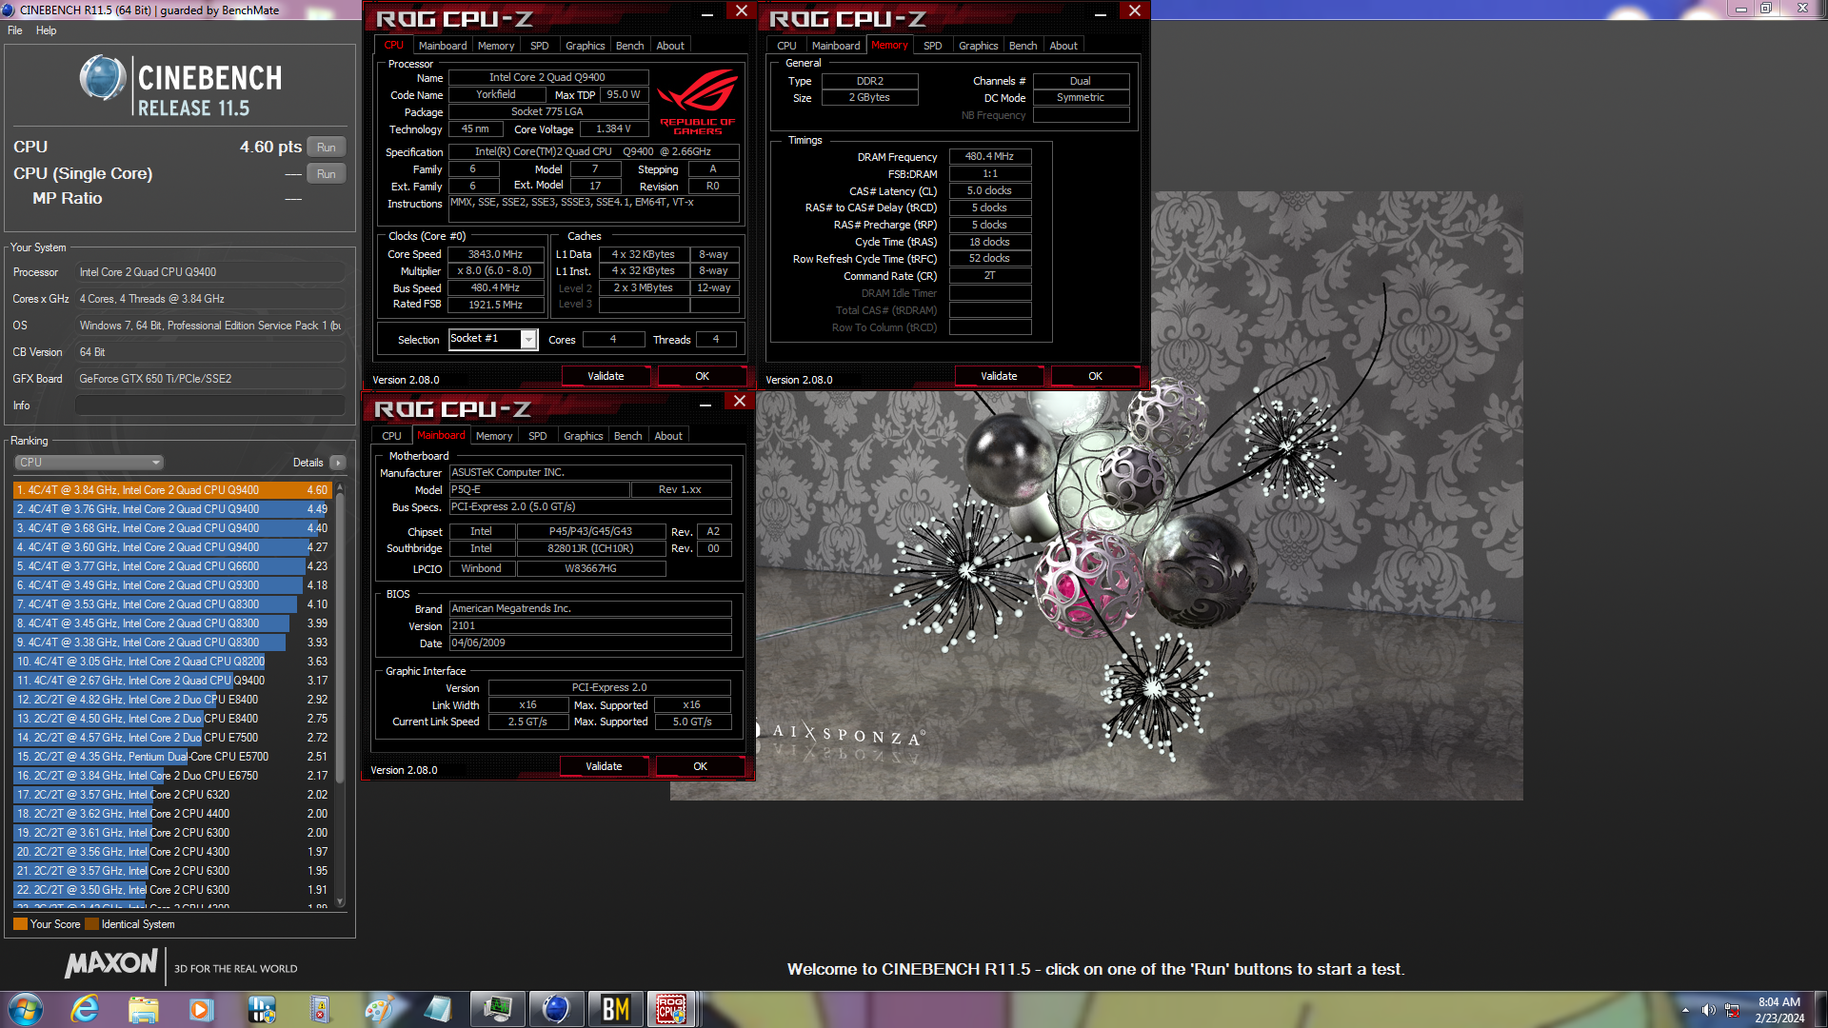Screen dimensions: 1828x1028
Task: Open the File menu in CINEBENCH
Action: 15,30
